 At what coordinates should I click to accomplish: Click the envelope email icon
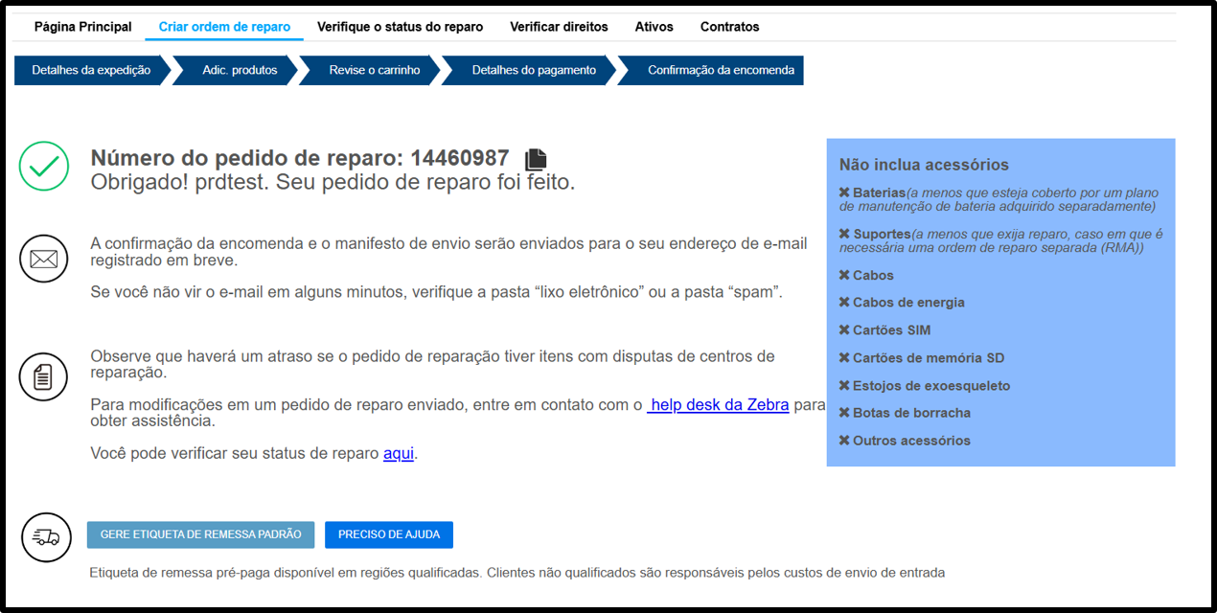point(44,259)
